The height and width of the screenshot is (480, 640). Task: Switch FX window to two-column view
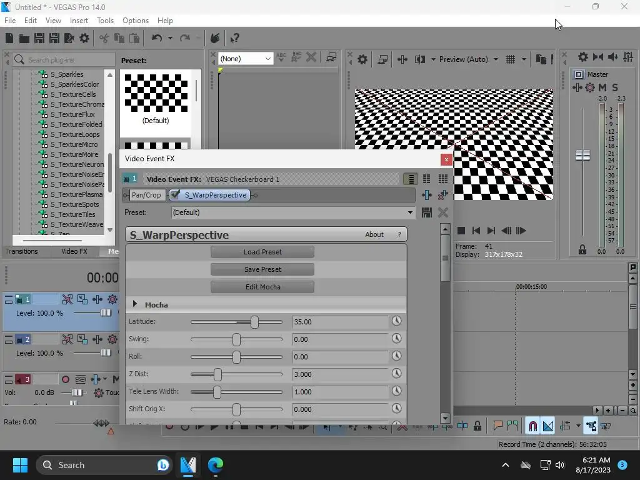426,179
